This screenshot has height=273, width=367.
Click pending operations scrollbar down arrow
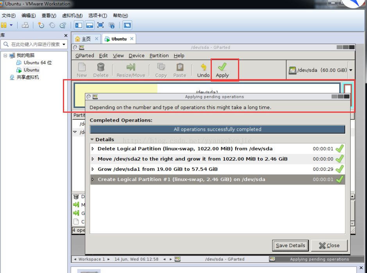point(352,224)
